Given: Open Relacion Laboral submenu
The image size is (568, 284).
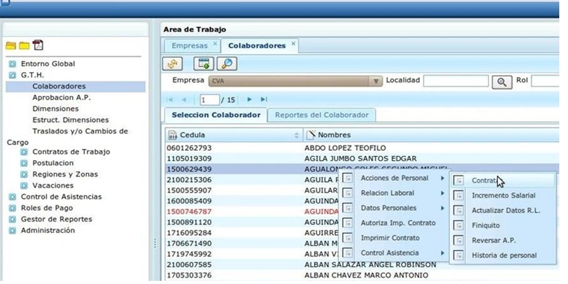Looking at the screenshot, I should click(394, 193).
